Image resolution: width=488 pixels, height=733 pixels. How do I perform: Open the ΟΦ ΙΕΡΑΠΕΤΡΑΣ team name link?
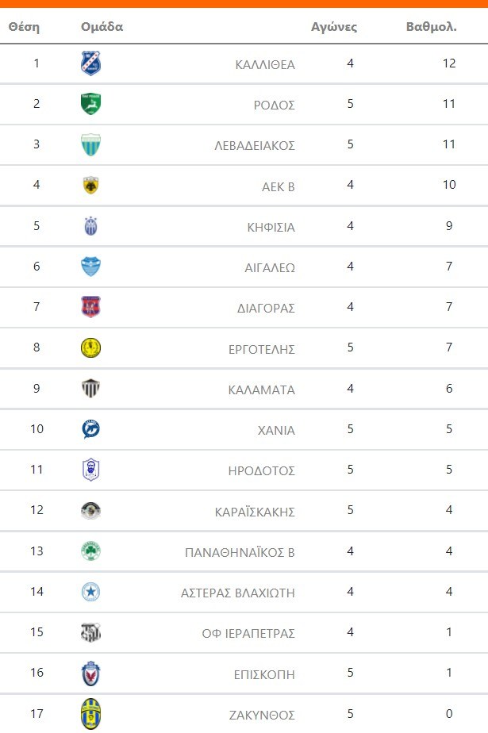pyautogui.click(x=248, y=633)
